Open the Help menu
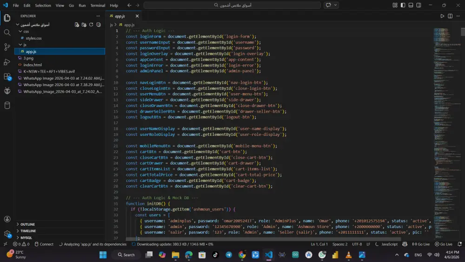This screenshot has width=465, height=262. (114, 5)
